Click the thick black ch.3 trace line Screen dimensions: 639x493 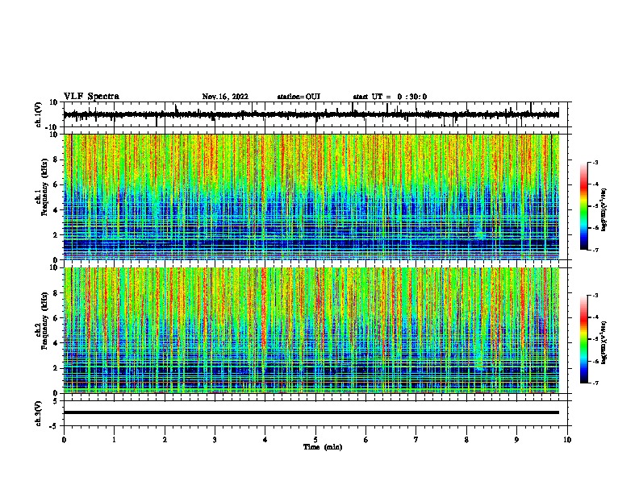coord(311,412)
